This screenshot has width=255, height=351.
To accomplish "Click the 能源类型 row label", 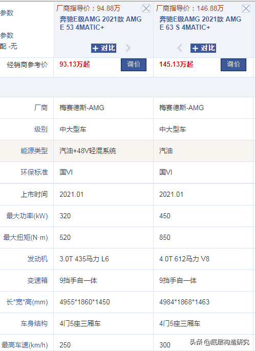I will (34, 151).
